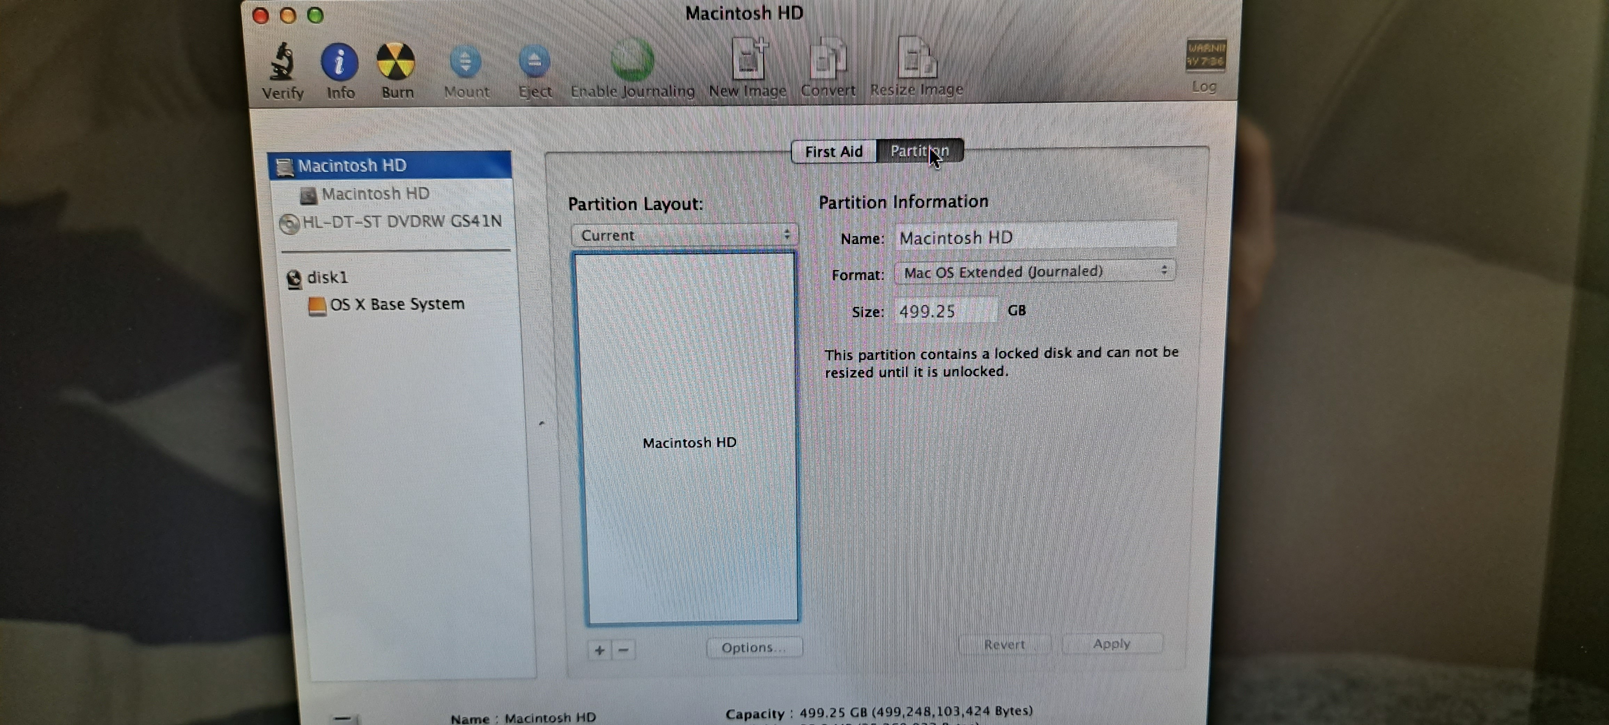
Task: Select HL-DT-ST DVDRW GS41N drive
Action: point(401,222)
